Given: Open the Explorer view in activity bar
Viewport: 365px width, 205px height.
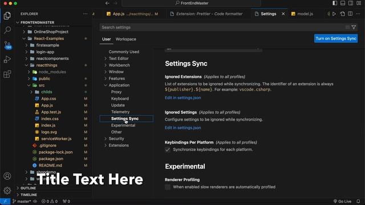Looking at the screenshot, I should tap(7, 15).
